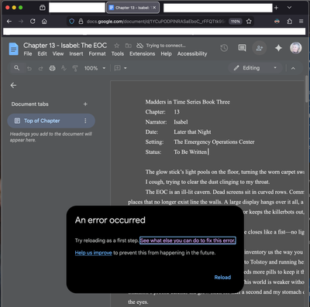Reload the page in browser toolbar
The height and width of the screenshot is (307, 310).
pyautogui.click(x=33, y=21)
